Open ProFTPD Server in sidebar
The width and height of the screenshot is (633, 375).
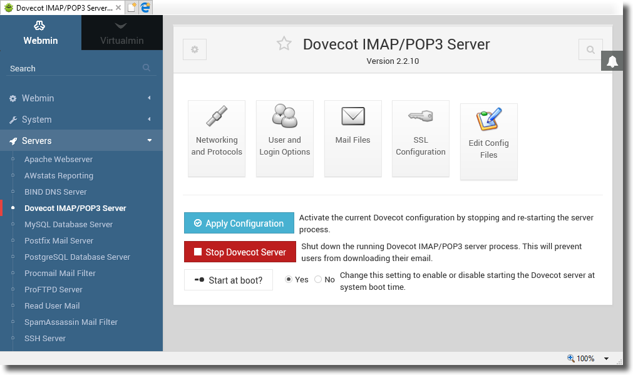click(53, 289)
